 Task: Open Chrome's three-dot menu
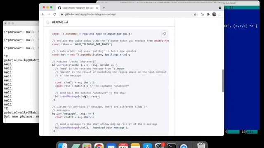point(220,14)
